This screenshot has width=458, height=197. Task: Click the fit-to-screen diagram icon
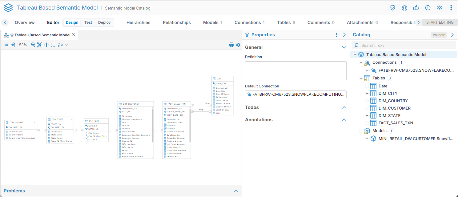pos(40,45)
